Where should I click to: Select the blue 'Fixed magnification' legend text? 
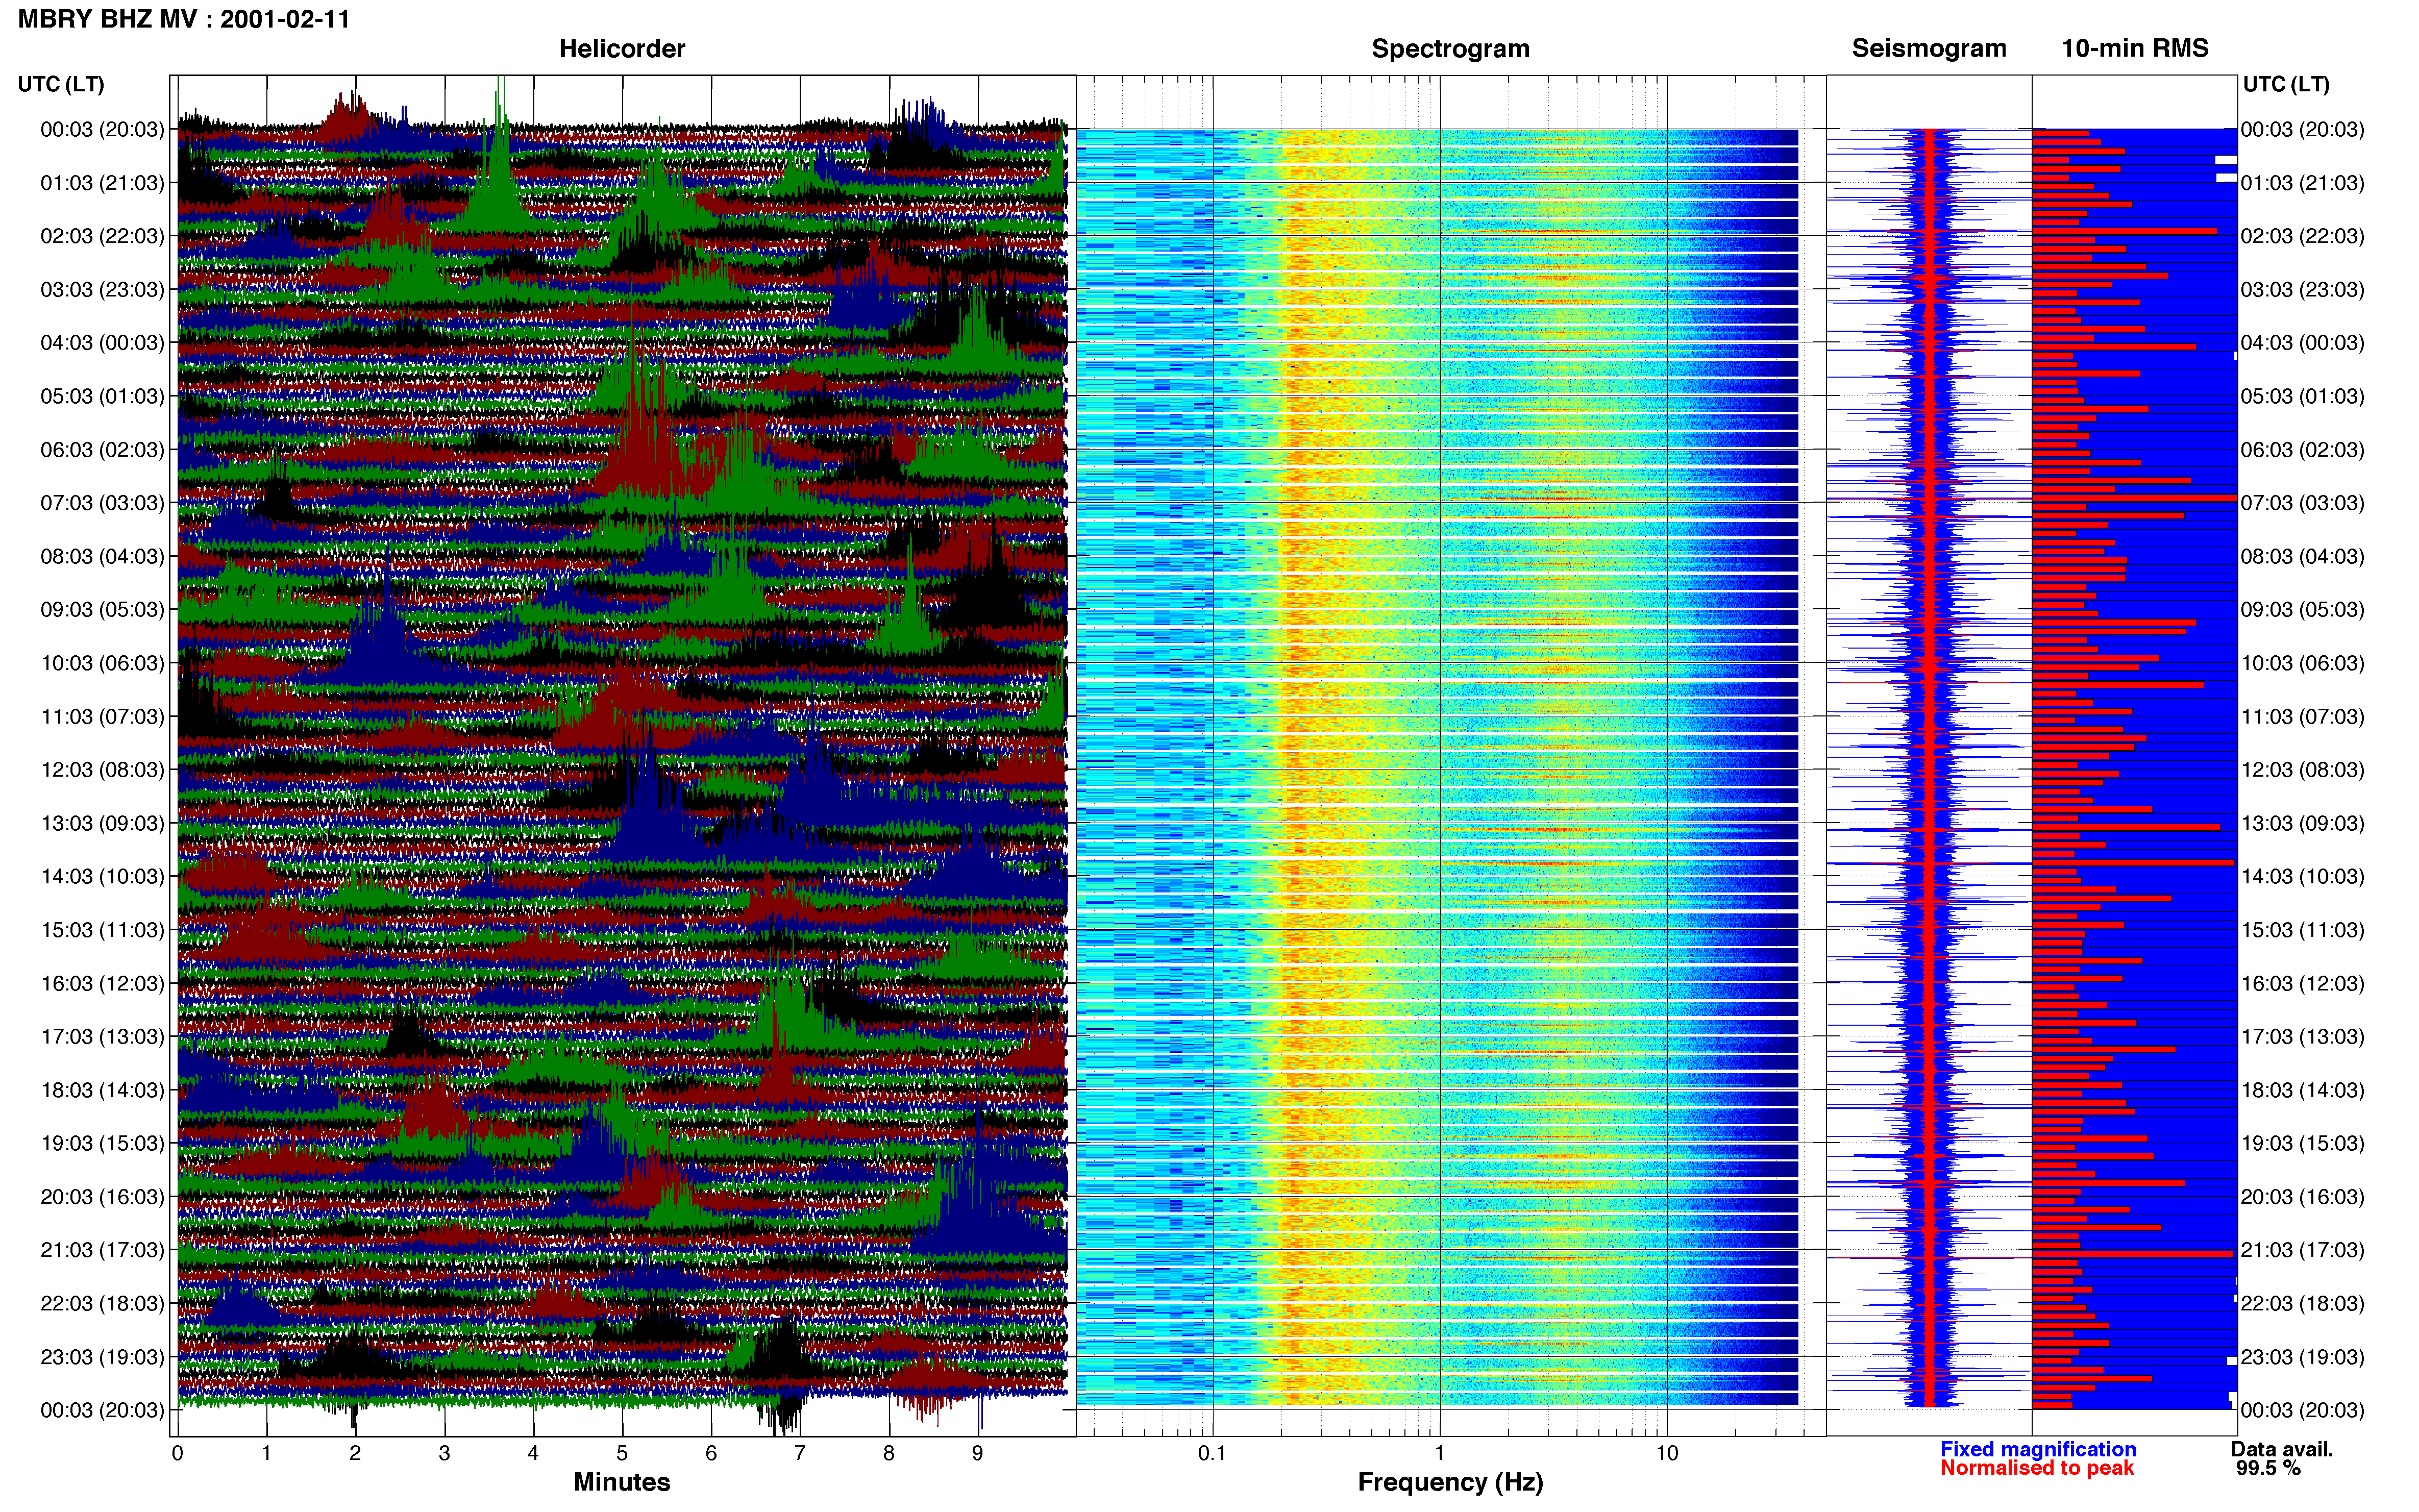(2038, 1449)
